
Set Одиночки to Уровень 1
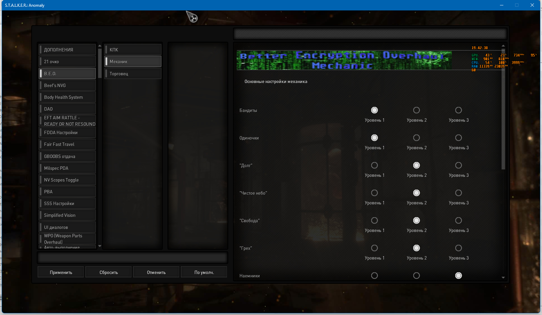(x=374, y=138)
